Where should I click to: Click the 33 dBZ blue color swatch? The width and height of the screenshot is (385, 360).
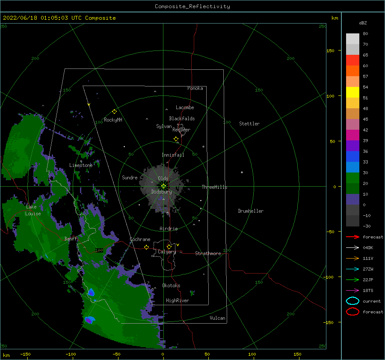(352, 157)
